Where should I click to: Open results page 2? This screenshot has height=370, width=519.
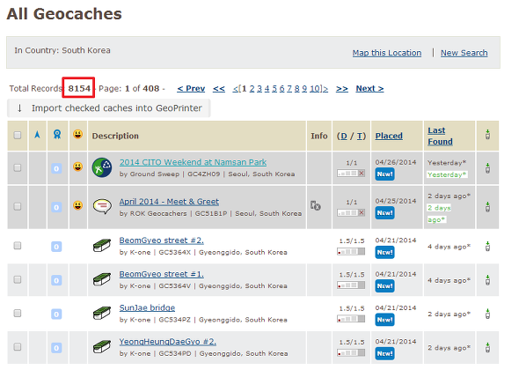click(252, 88)
